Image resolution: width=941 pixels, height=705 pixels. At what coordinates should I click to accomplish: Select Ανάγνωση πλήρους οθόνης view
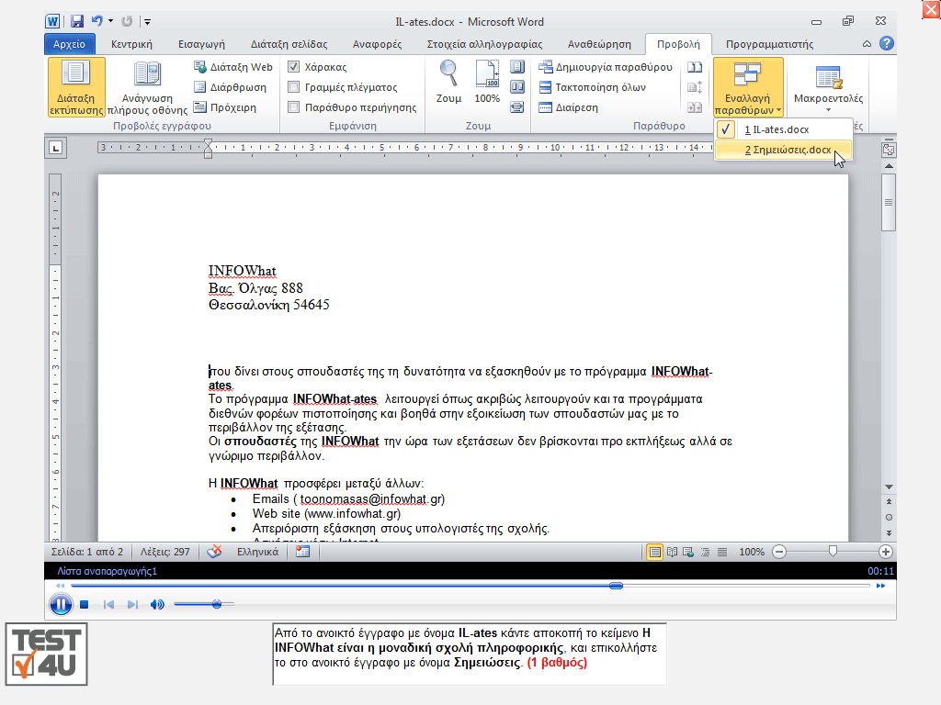pos(147,87)
